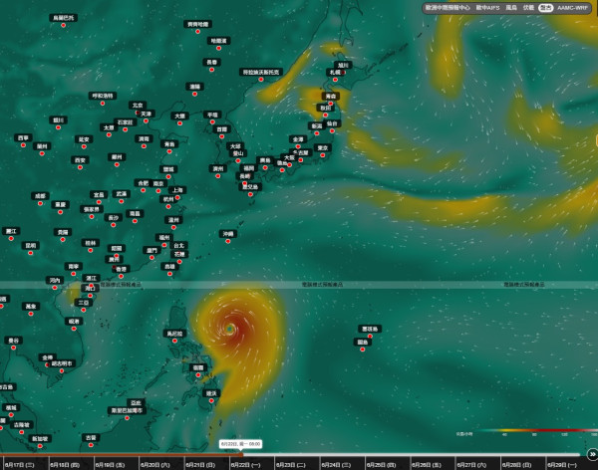Click the 6月22日 08:00 time tooltip
Image resolution: width=598 pixels, height=470 pixels.
tap(240, 444)
